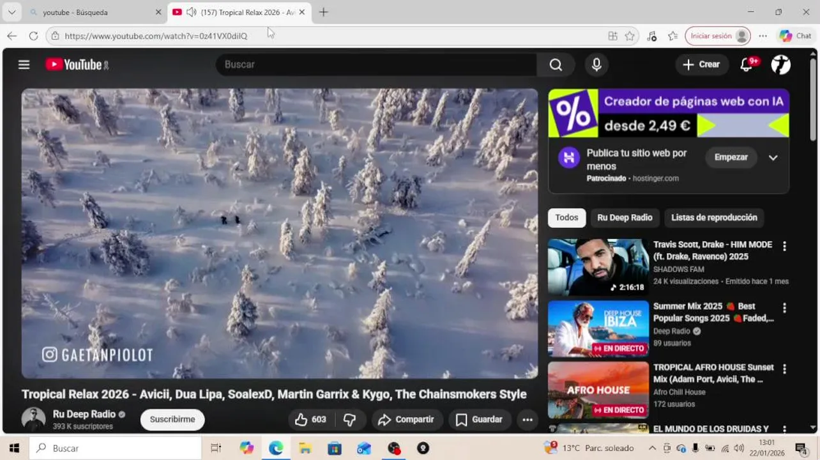Open title EL MUNDO DE LOS DRUIDAS
The height and width of the screenshot is (460, 820).
coord(711,429)
